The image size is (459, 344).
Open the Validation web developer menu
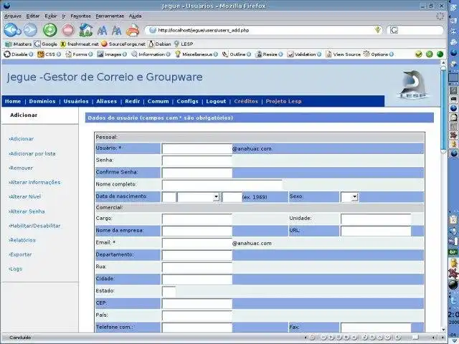coord(304,54)
